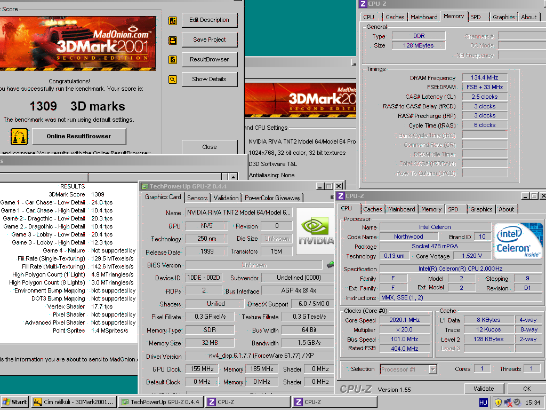Click Core Speed value 2020.1 MHz
The image size is (546, 410).
coord(404,320)
